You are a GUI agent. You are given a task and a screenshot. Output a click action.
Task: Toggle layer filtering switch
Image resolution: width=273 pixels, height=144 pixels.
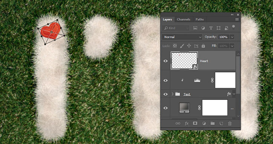233,28
